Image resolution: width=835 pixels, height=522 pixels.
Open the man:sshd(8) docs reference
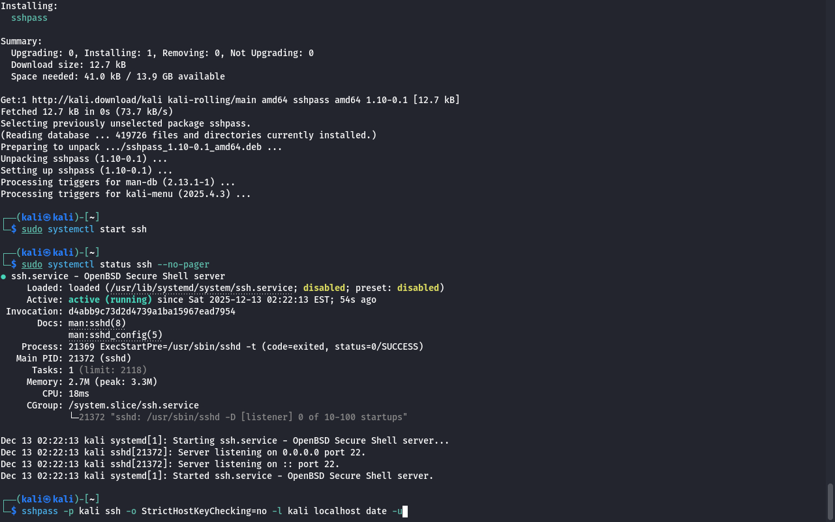click(97, 323)
